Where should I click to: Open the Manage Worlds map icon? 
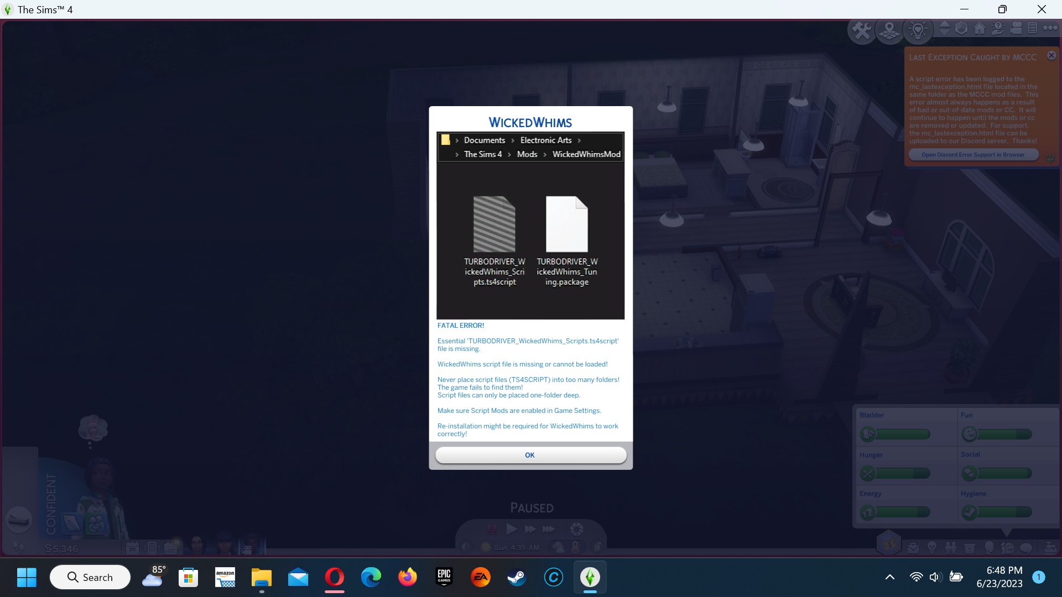tap(889, 30)
